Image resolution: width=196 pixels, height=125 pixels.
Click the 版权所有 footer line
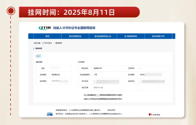pyautogui.click(x=89, y=114)
